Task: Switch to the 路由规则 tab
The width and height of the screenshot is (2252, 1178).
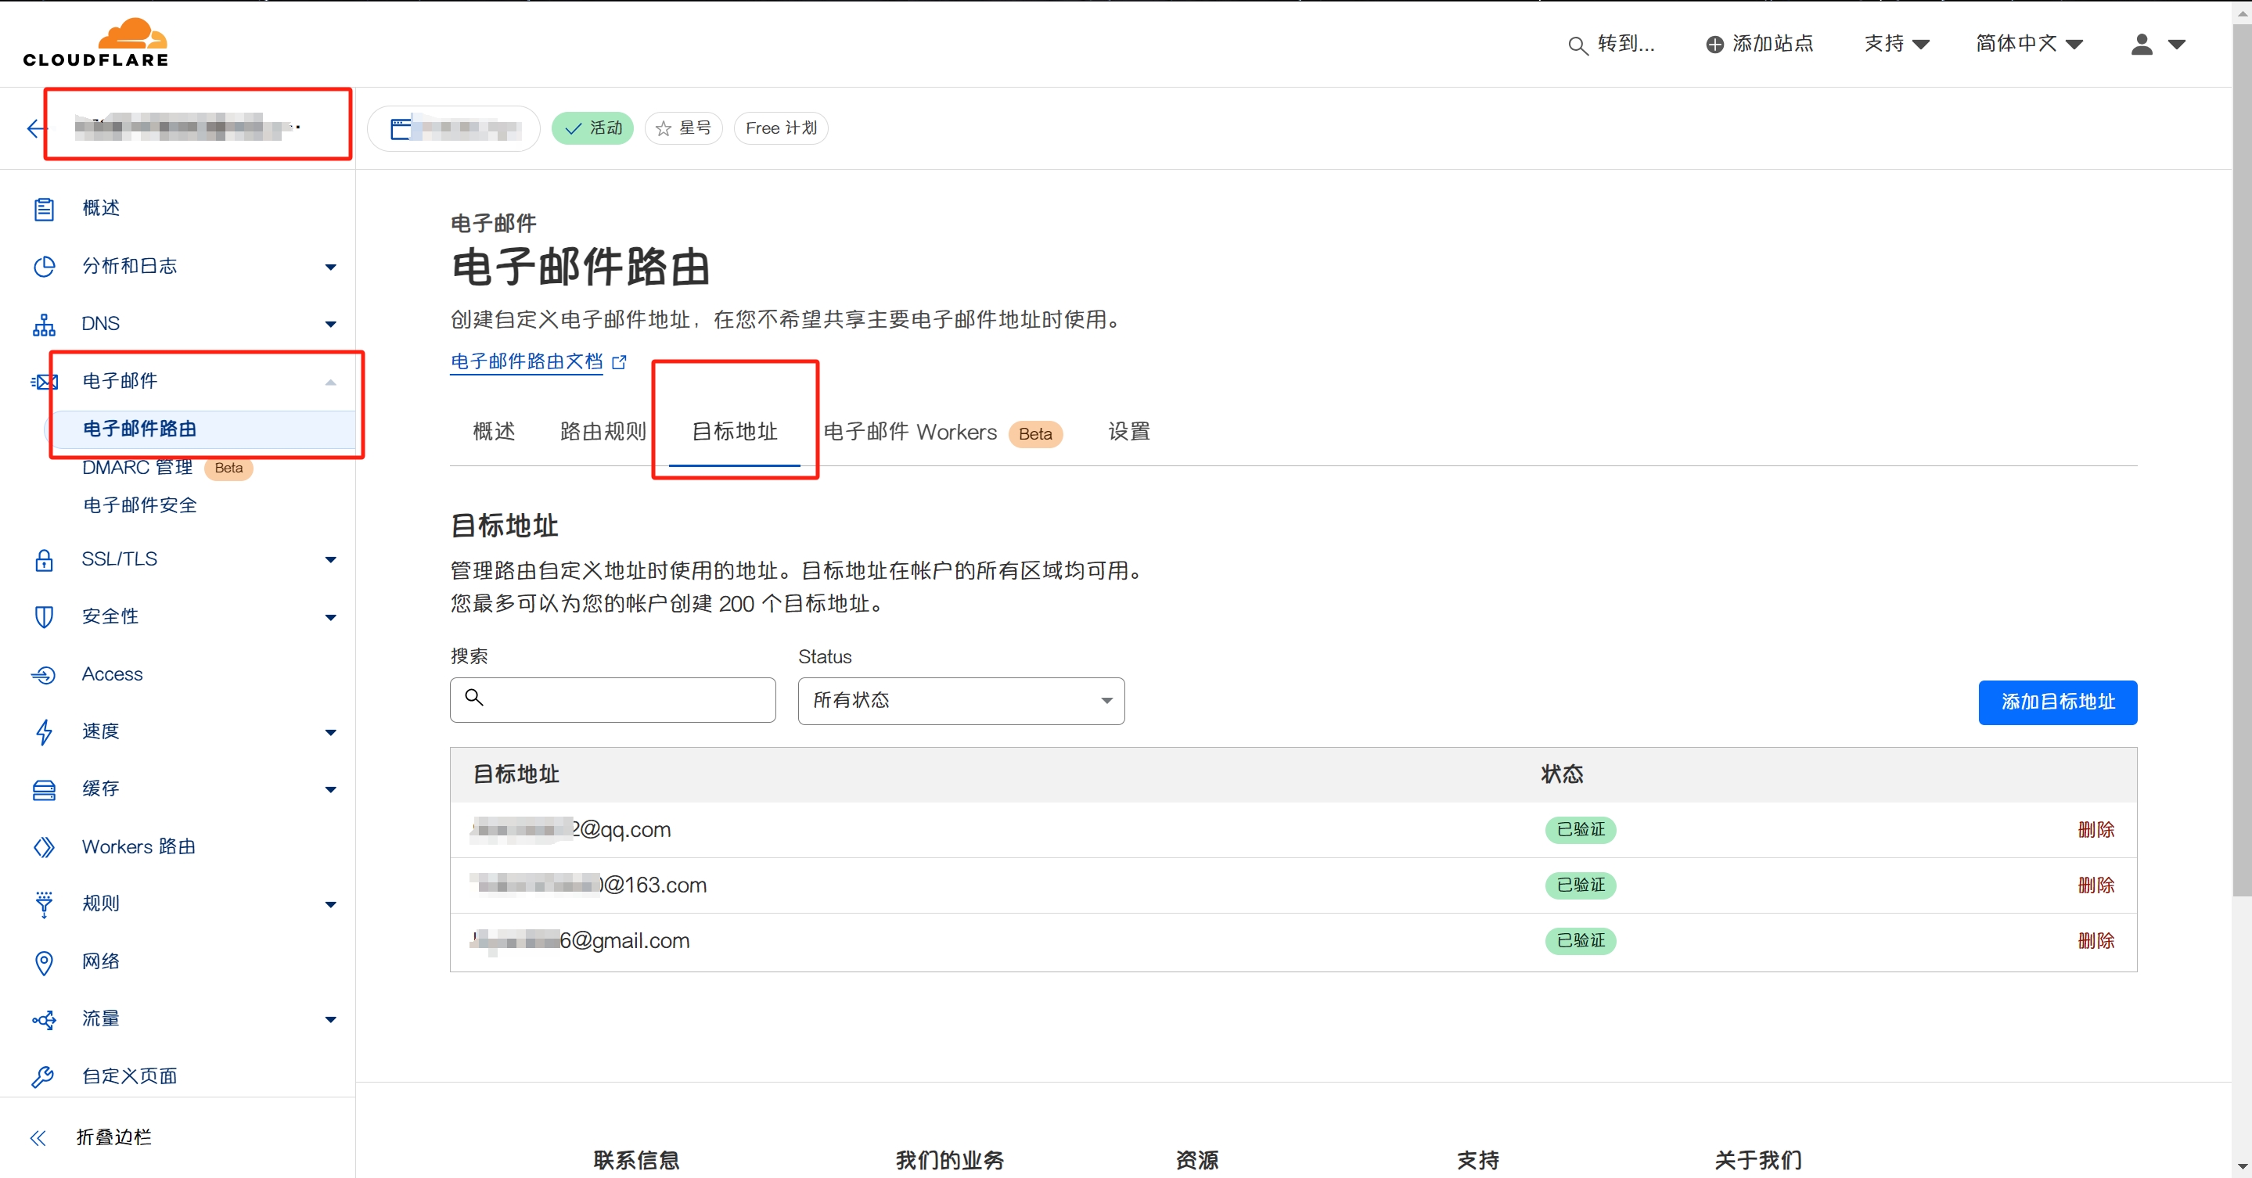Action: 603,432
